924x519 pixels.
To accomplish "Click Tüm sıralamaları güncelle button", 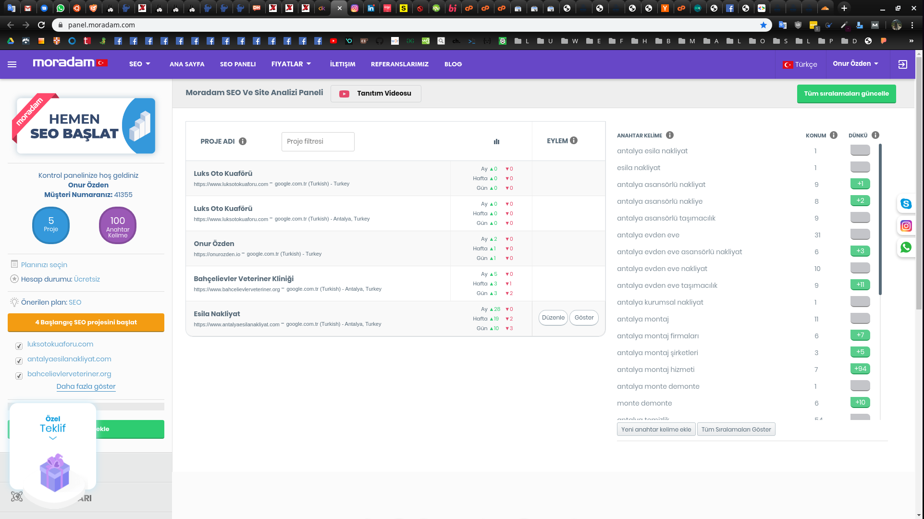I will [x=847, y=94].
